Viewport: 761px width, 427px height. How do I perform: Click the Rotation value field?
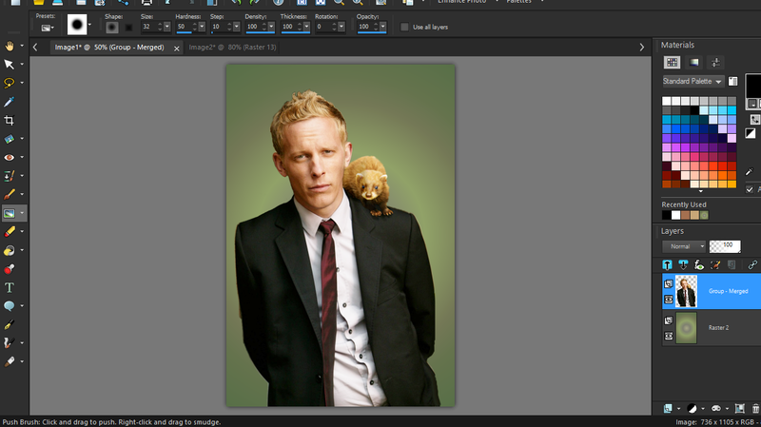pos(322,27)
